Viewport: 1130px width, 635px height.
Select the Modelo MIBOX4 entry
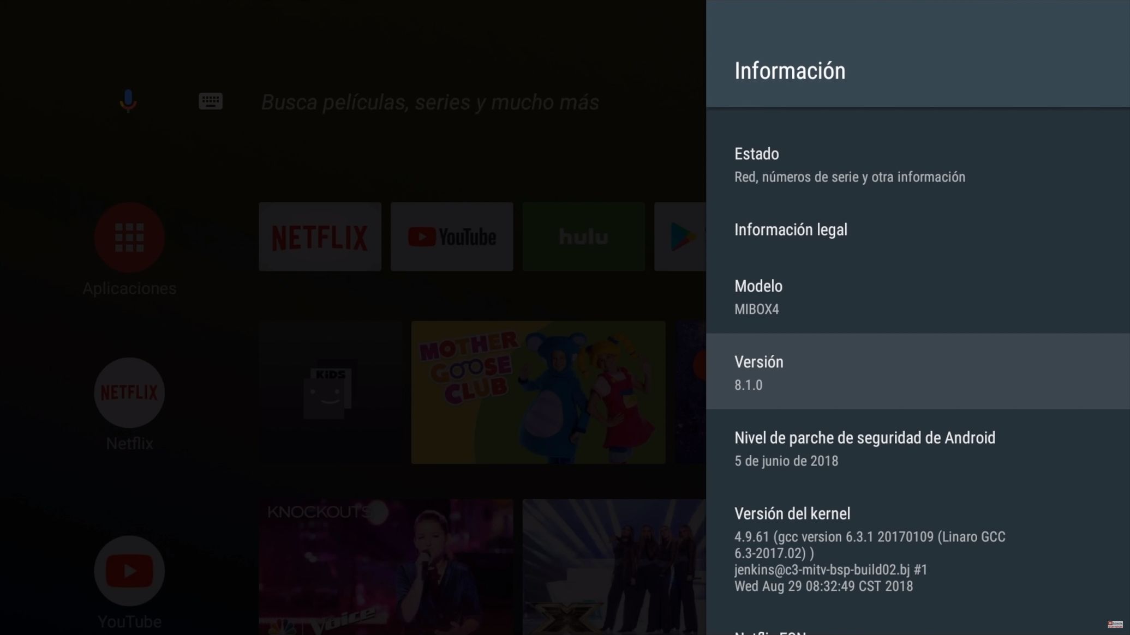(918, 297)
